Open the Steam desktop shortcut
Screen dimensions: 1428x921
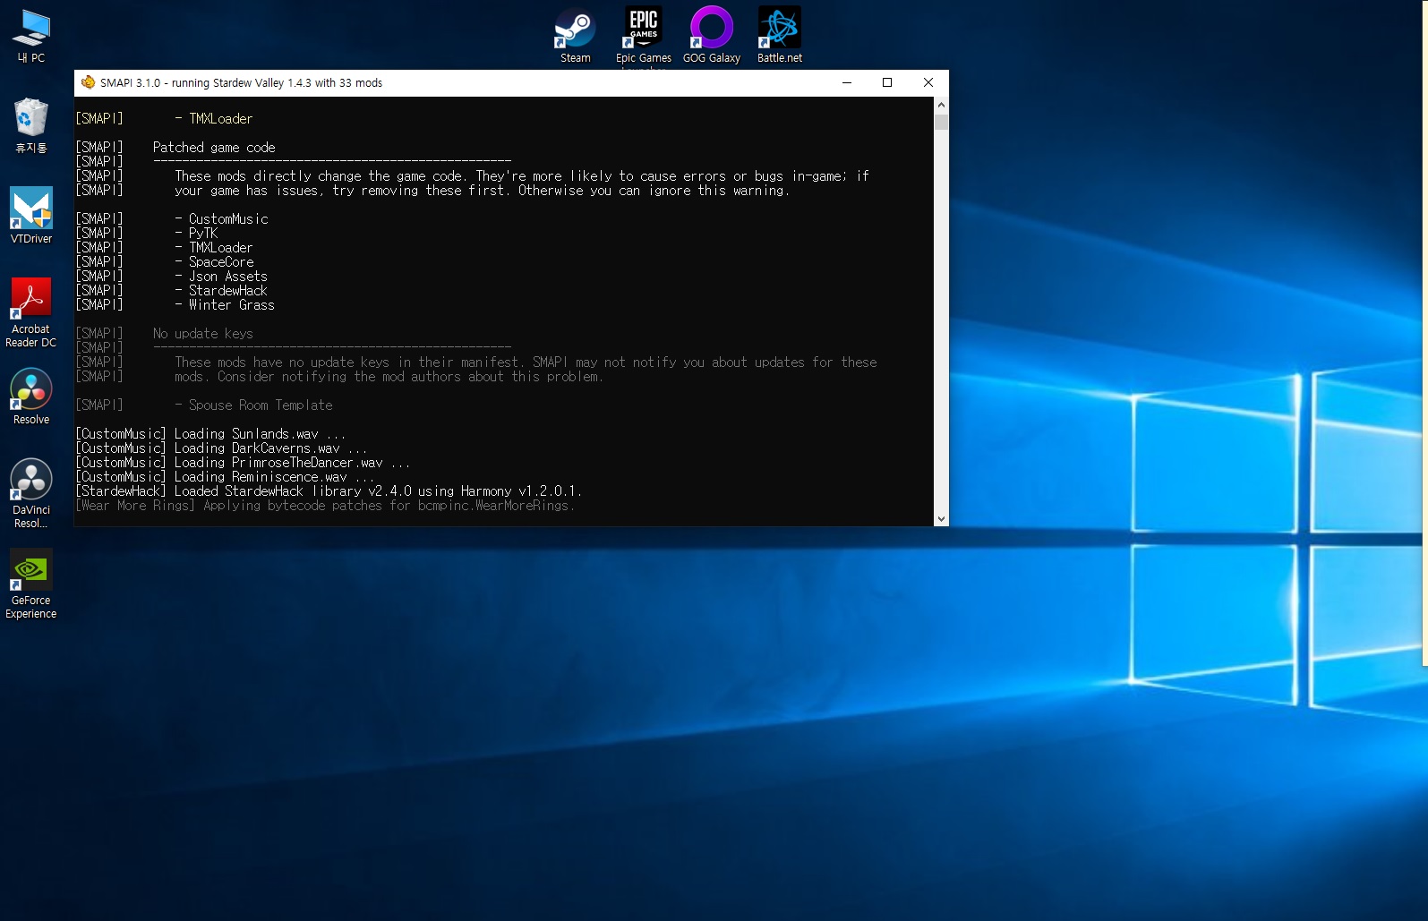(575, 35)
